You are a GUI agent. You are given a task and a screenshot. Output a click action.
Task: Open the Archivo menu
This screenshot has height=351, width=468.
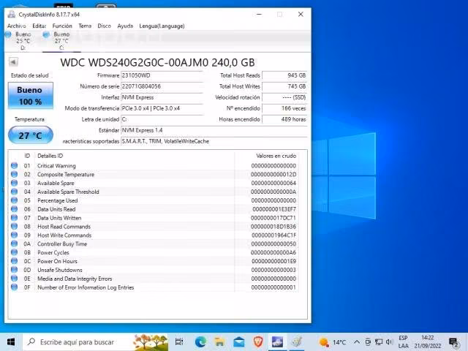[16, 26]
